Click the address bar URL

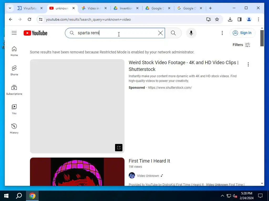click(88, 19)
